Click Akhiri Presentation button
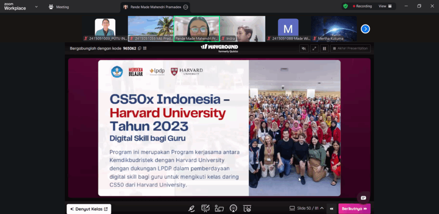The height and width of the screenshot is (214, 439). pyautogui.click(x=350, y=48)
